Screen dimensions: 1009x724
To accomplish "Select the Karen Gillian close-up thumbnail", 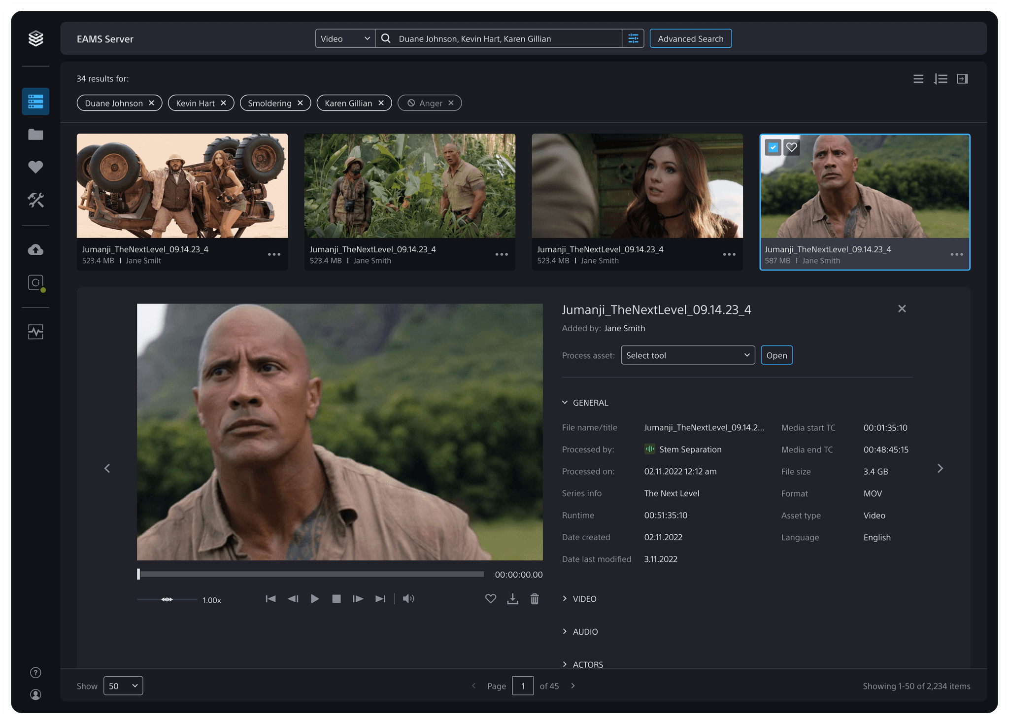I will pos(638,186).
